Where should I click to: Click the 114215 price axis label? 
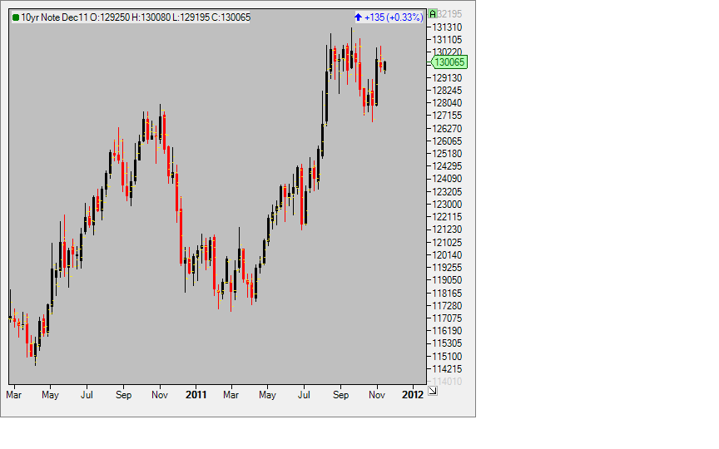pos(447,369)
